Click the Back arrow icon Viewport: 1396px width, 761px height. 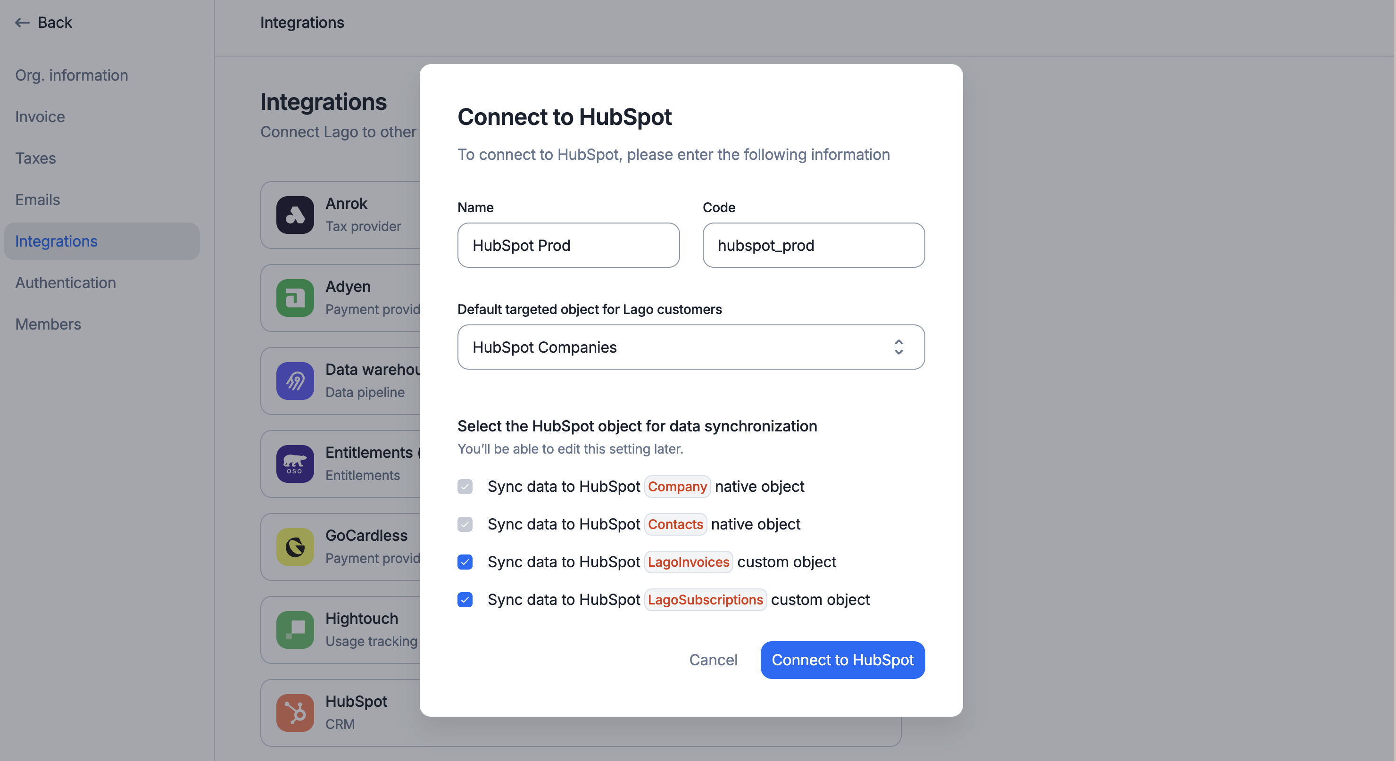click(x=22, y=22)
